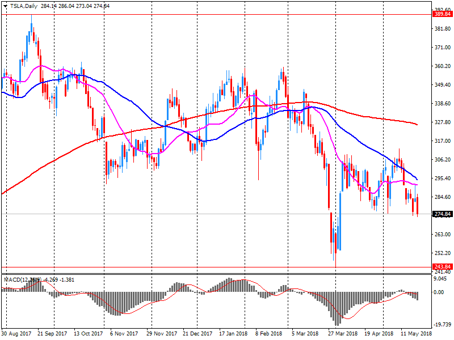Image resolution: width=454 pixels, height=340 pixels.
Task: Click the red 243.84 price tag
Action: coord(442,267)
